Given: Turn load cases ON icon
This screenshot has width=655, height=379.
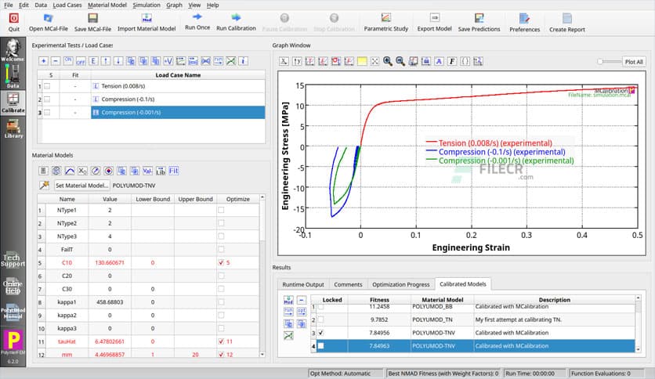Looking at the screenshot, I should (68, 61).
